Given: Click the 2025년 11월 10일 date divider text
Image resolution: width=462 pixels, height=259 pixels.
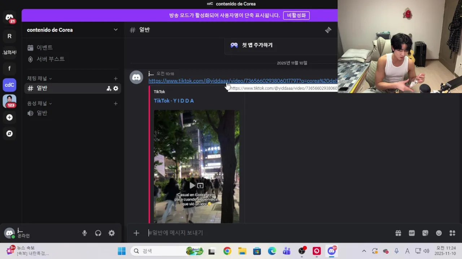Looking at the screenshot, I should 292,63.
